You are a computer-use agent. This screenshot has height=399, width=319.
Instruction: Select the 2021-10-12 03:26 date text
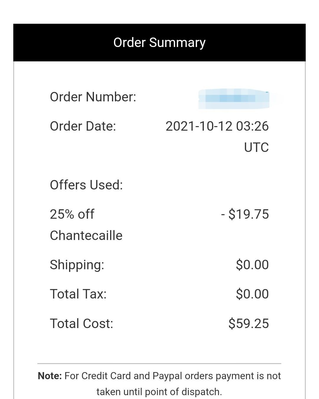[x=217, y=126]
